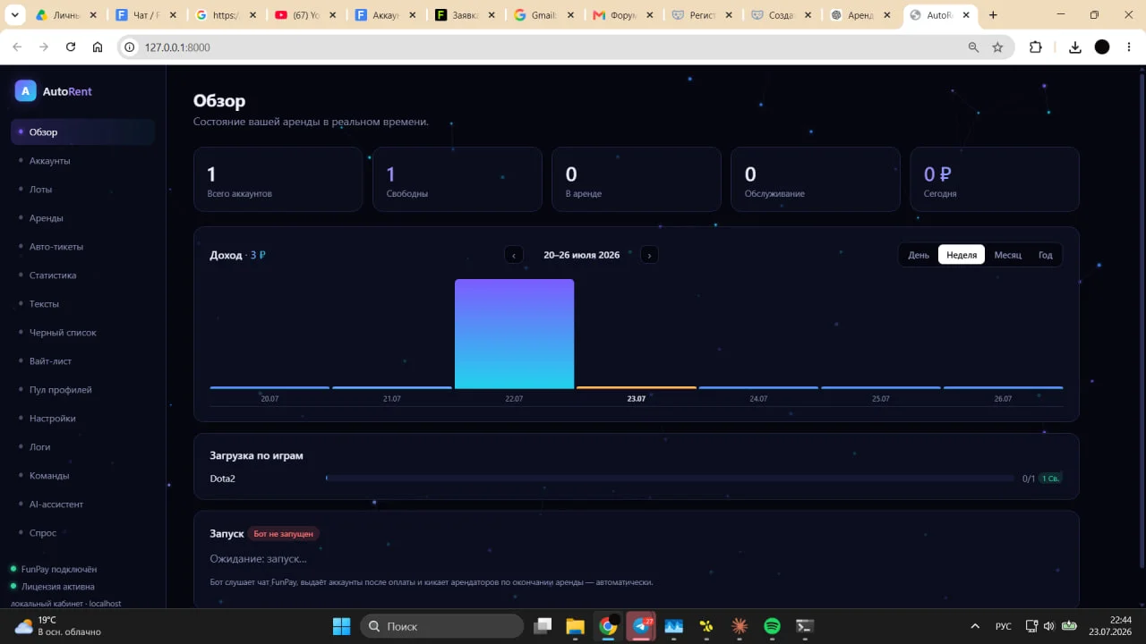Switch income chart to Месяц view
This screenshot has width=1146, height=644.
pos(1007,255)
